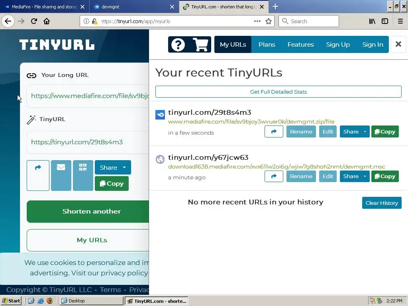Screen dimensions: 408x306
Task: Open the Plans nav item
Action: pos(267,45)
